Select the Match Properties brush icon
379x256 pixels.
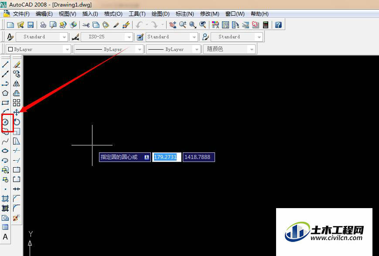point(116,25)
